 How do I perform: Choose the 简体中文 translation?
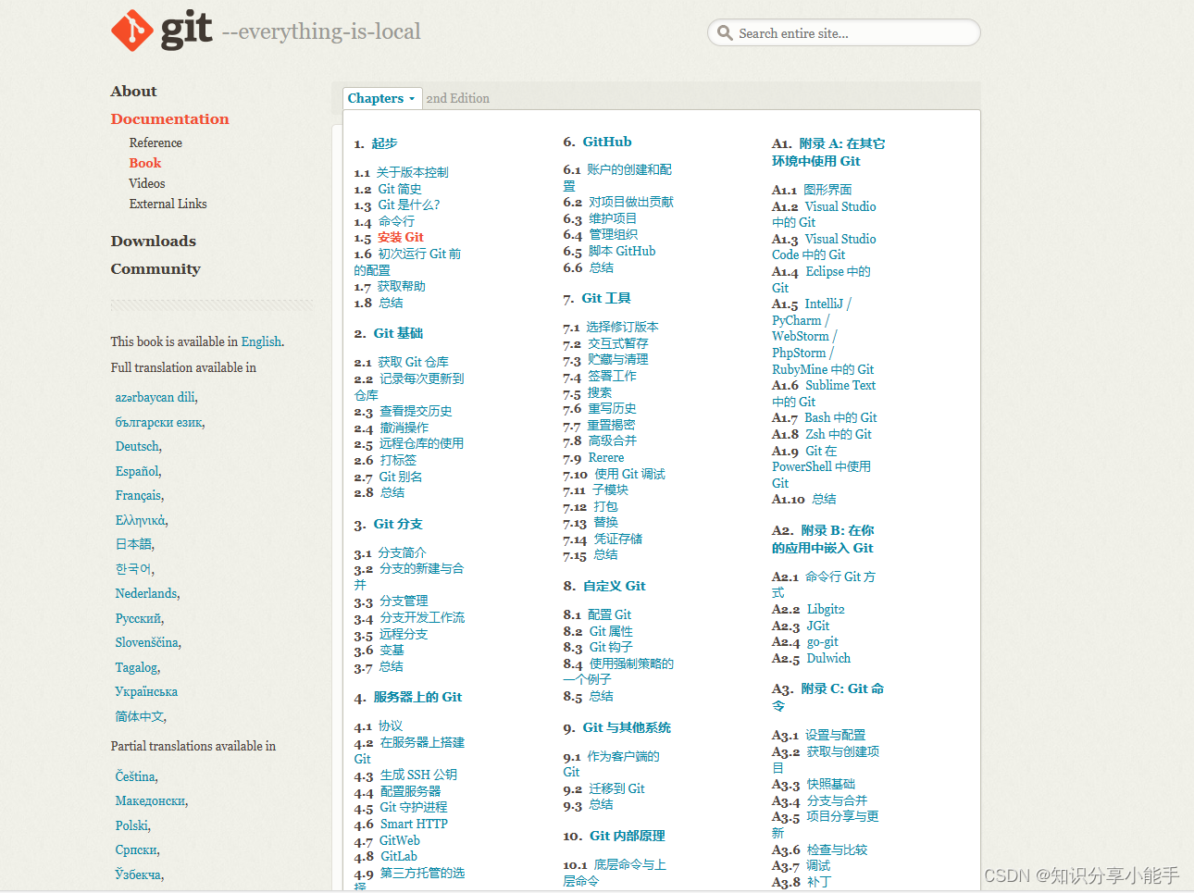(x=140, y=716)
